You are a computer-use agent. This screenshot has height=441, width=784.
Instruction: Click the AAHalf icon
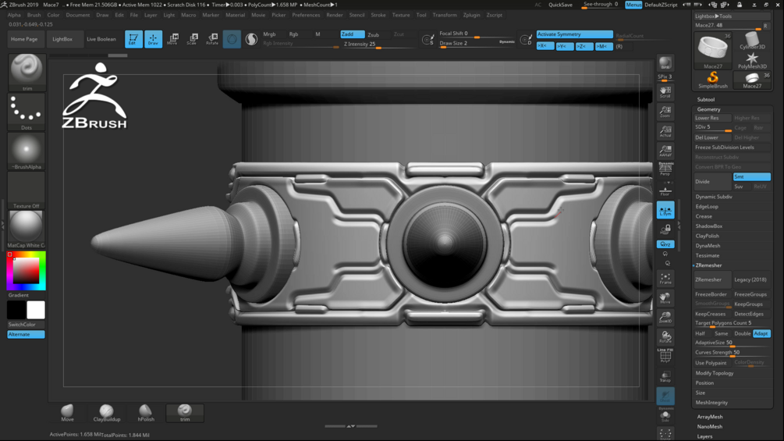[x=665, y=151]
